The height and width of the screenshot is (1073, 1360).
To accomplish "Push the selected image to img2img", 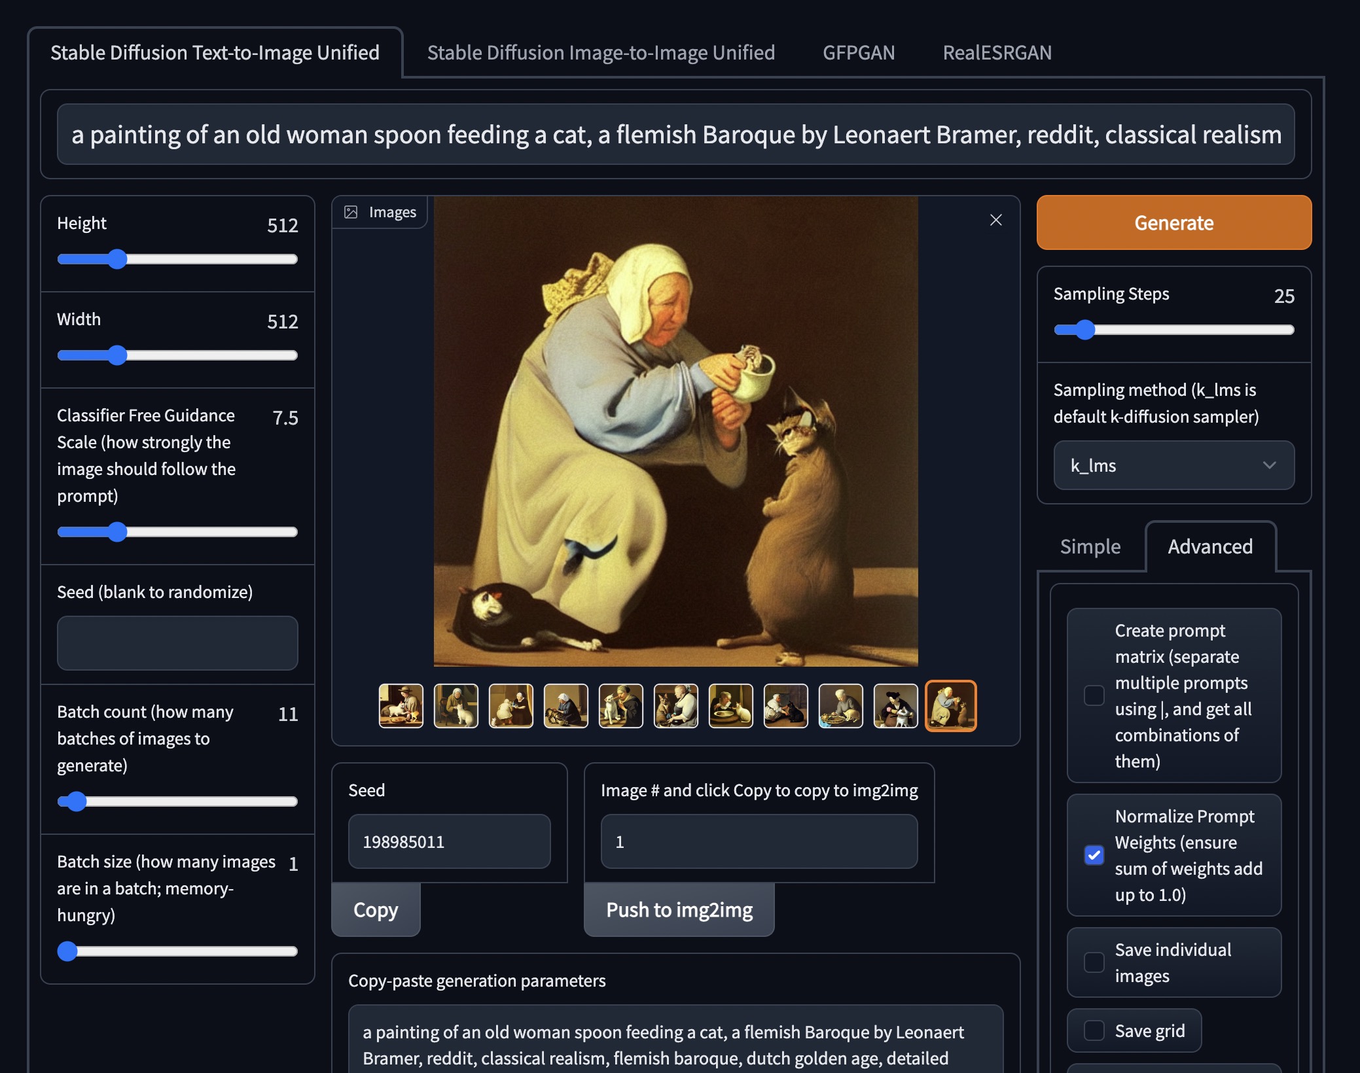I will coord(679,909).
